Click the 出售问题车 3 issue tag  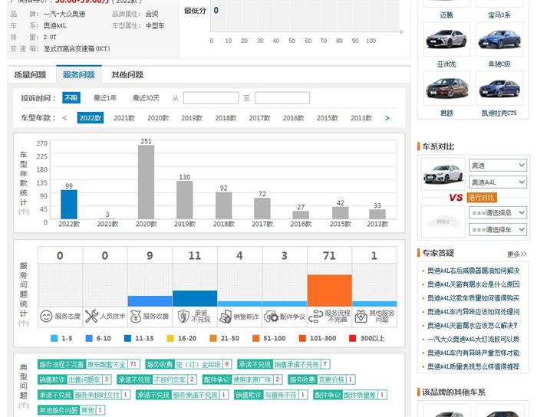point(74,379)
